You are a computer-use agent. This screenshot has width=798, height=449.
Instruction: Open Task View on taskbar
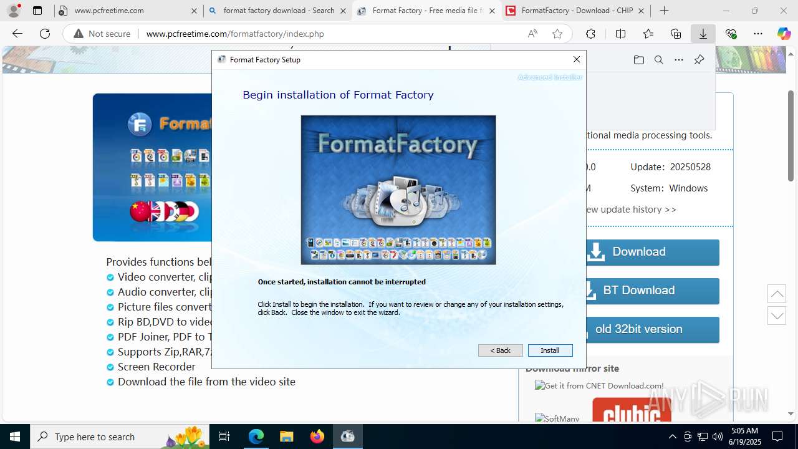click(x=225, y=437)
